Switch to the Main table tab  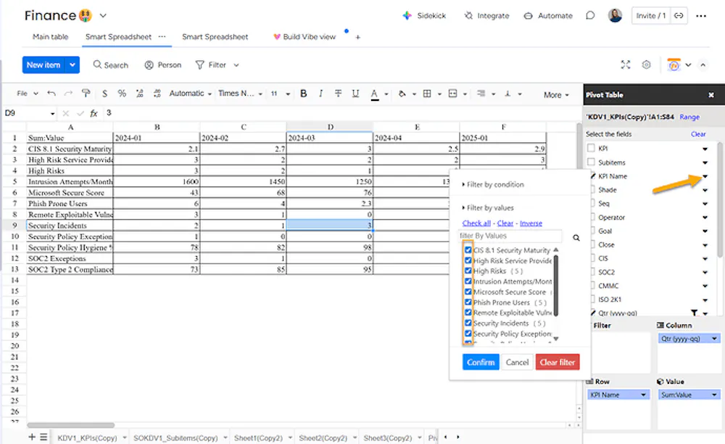click(x=51, y=37)
